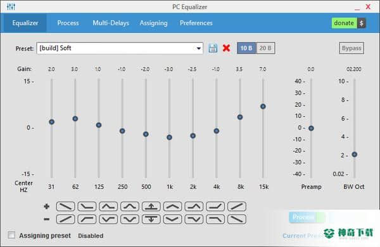Toggle the Bypass button
The image size is (380, 247).
(x=351, y=48)
